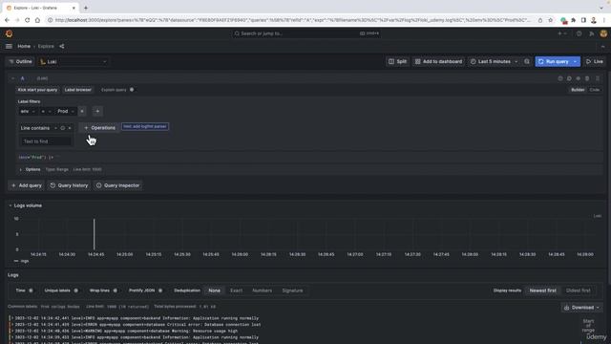Switch query editor to Code mode
This screenshot has height=344, width=611.
595,90
